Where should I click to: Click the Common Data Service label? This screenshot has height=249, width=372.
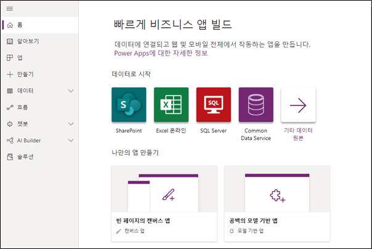pos(256,134)
